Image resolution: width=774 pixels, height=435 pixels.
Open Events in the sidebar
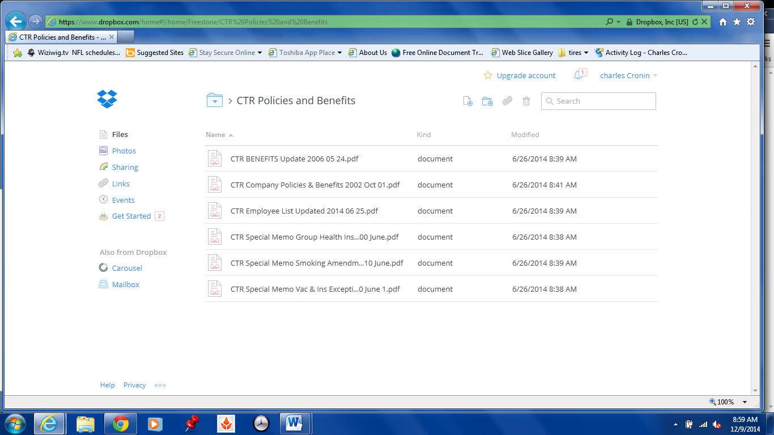(123, 200)
